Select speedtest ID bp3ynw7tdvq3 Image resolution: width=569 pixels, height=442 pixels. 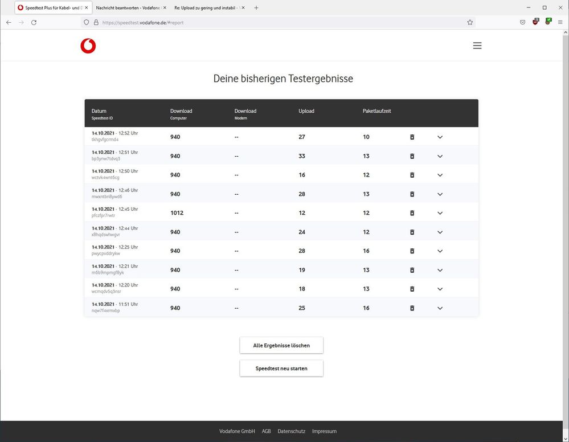105,158
